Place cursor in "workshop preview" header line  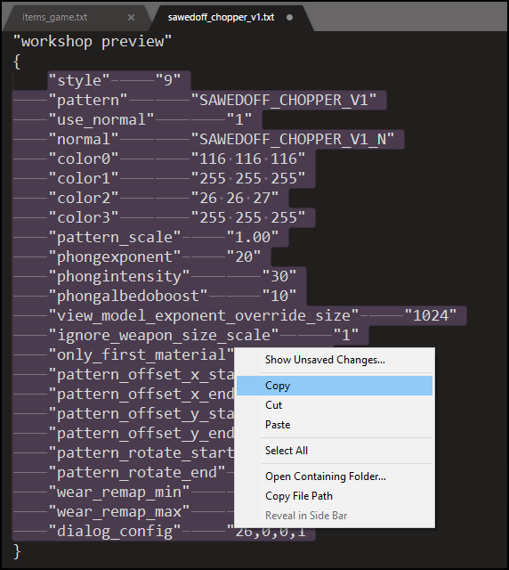click(x=93, y=42)
